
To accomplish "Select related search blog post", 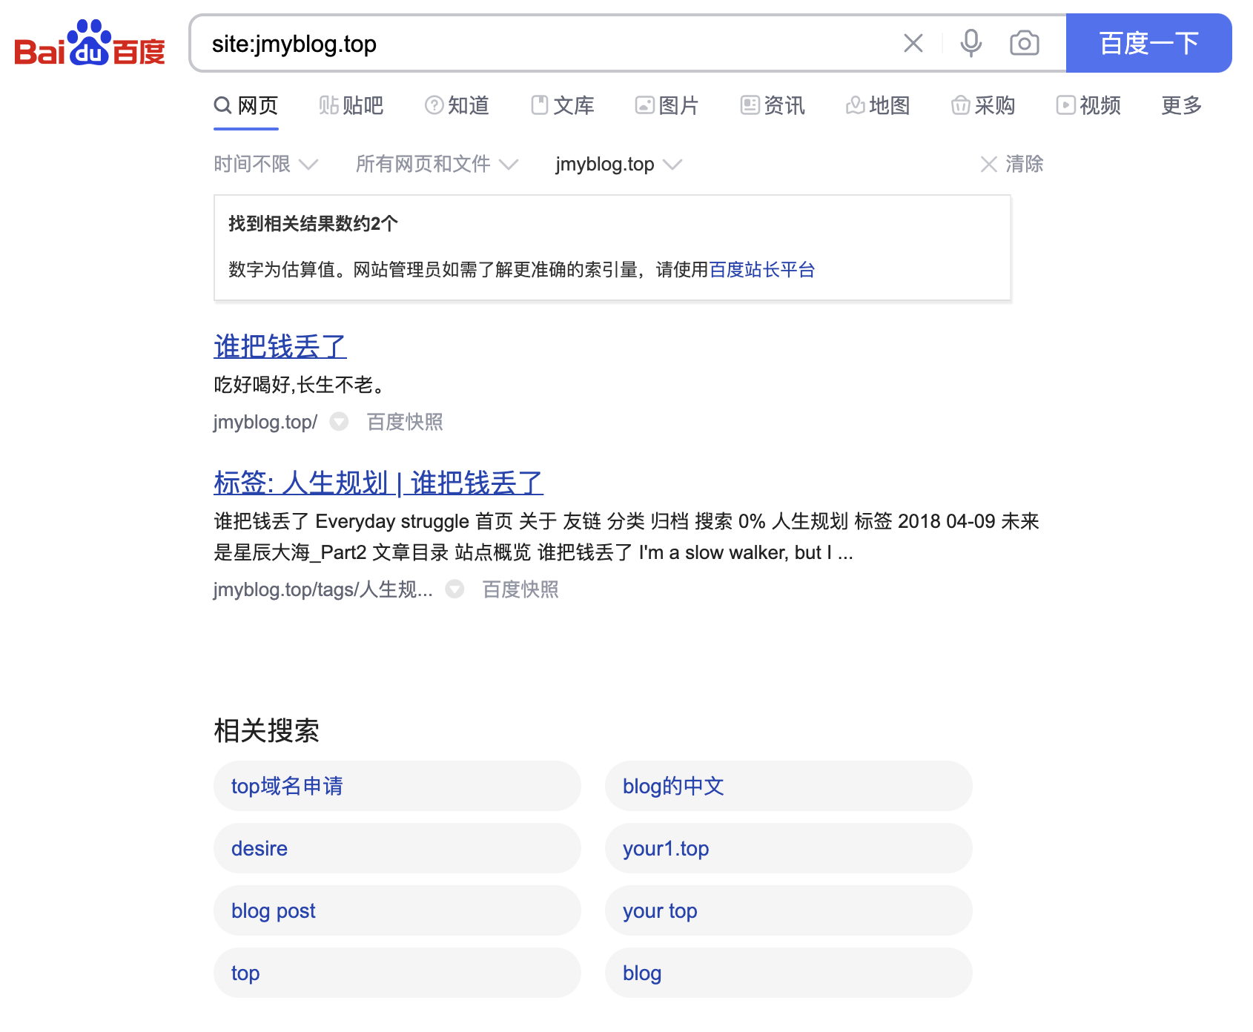I will click(x=397, y=910).
